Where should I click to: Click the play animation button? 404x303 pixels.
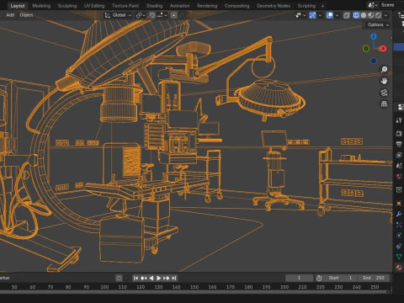(158, 278)
